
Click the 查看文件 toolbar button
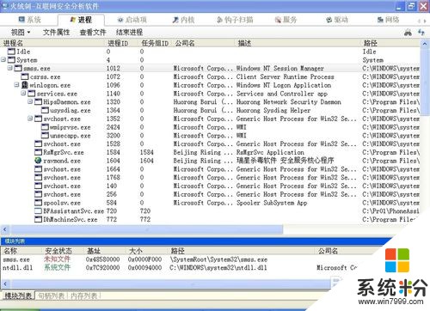(93, 33)
